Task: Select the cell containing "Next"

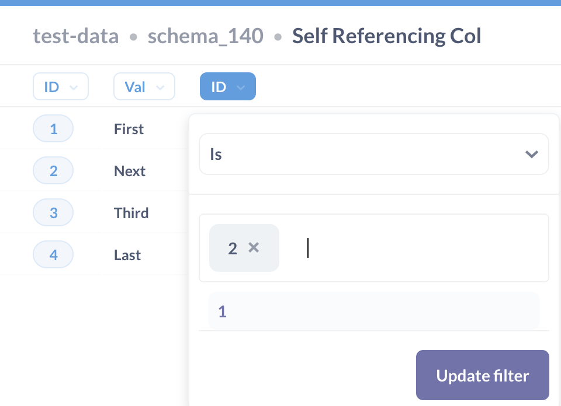Action: click(129, 170)
